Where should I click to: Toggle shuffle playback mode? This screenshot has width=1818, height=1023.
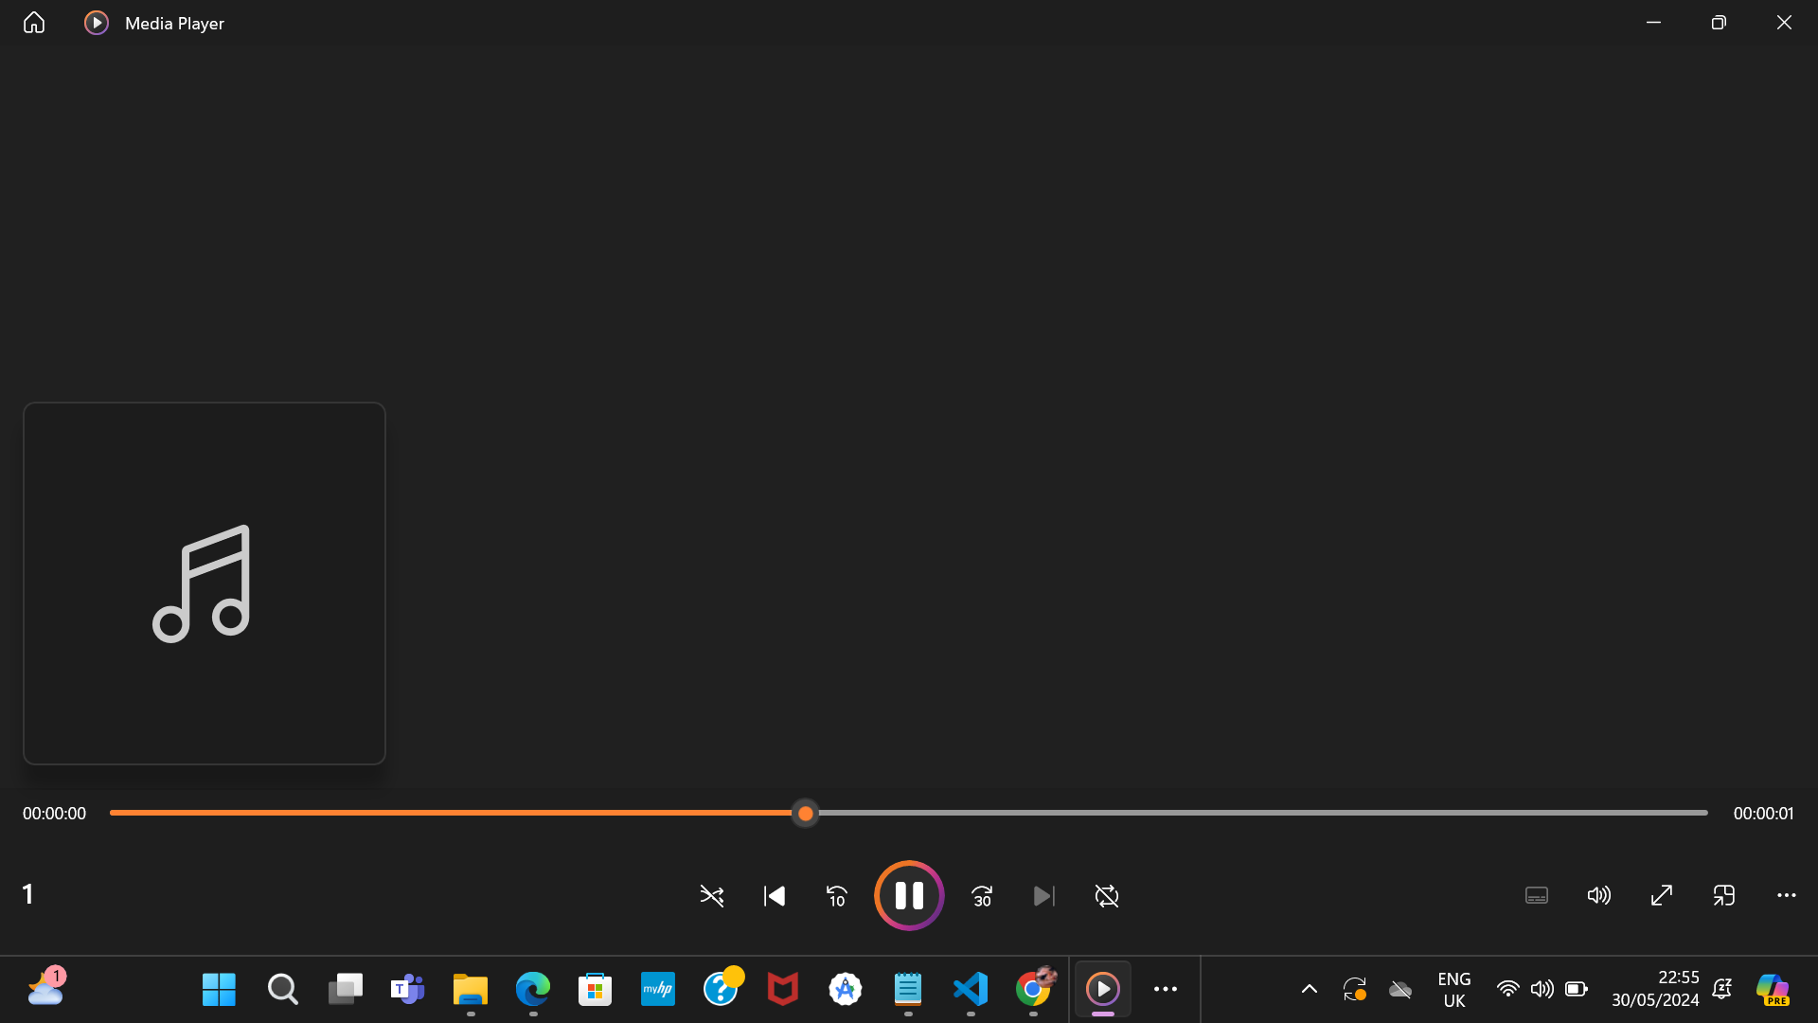pyautogui.click(x=712, y=896)
